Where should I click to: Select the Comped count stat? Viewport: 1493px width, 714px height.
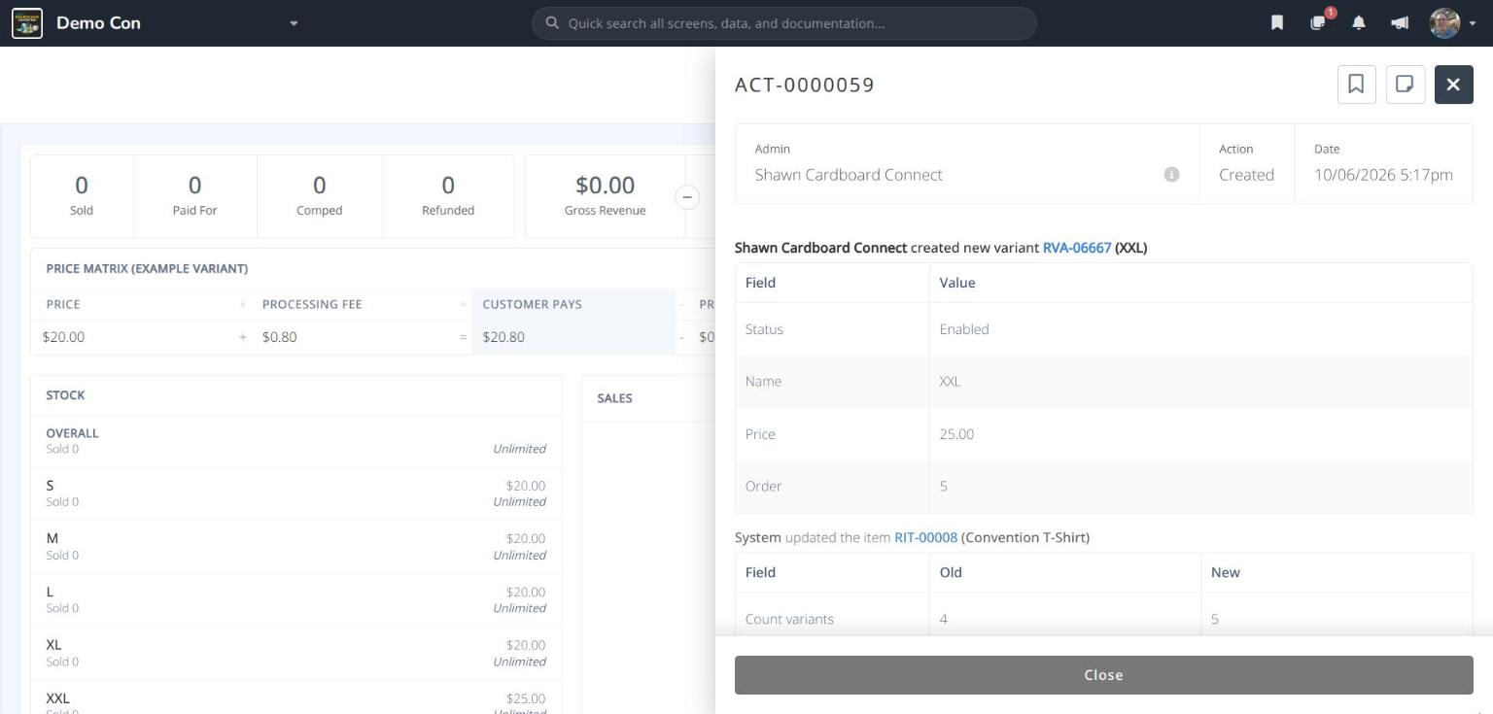coord(319,195)
